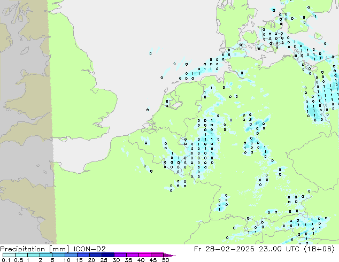Click the legend value label '25'
Image resolution: width=339 pixels, height=262 pixels.
click(x=104, y=260)
